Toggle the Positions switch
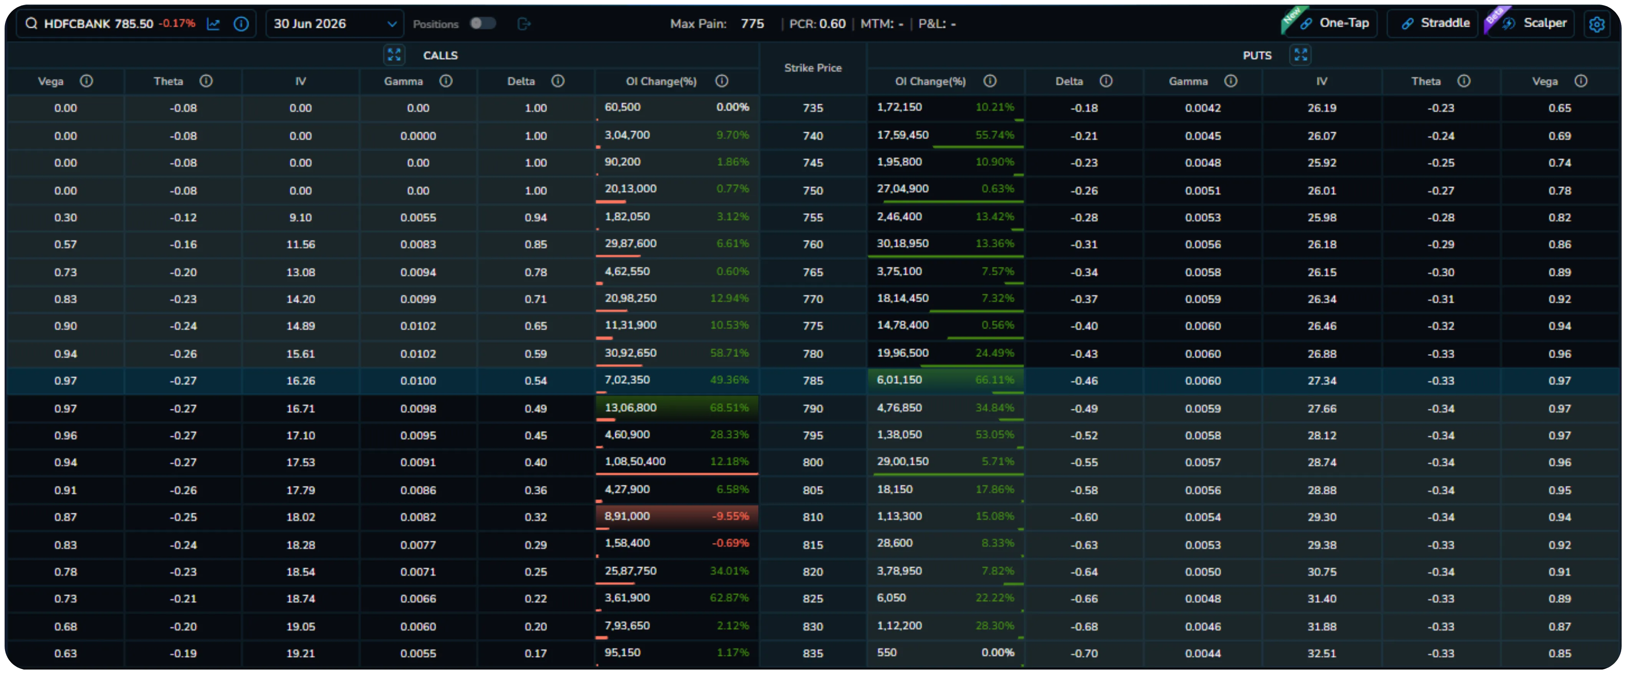 [x=483, y=23]
